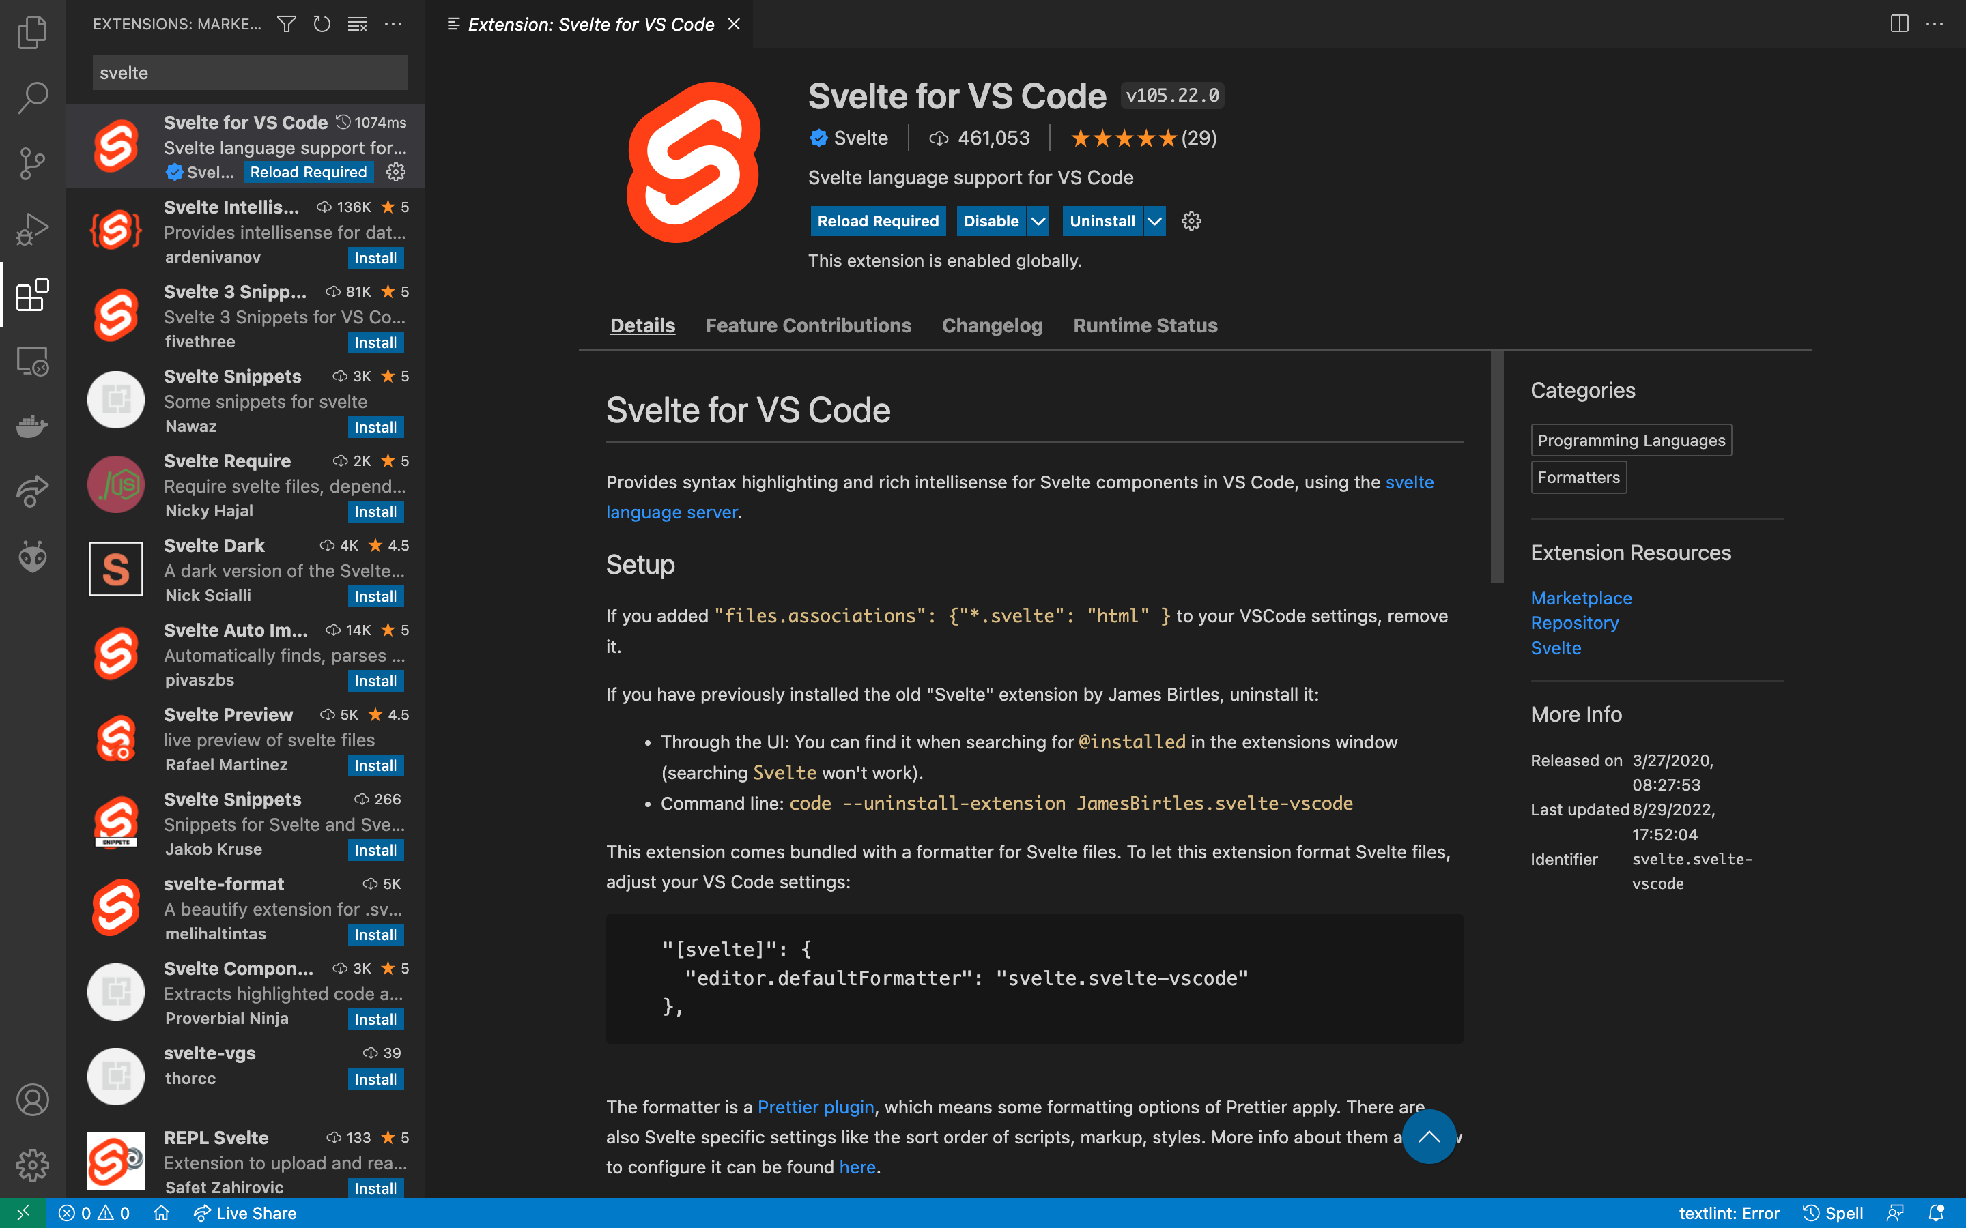Open errors and warnings count in status bar

pos(94,1212)
